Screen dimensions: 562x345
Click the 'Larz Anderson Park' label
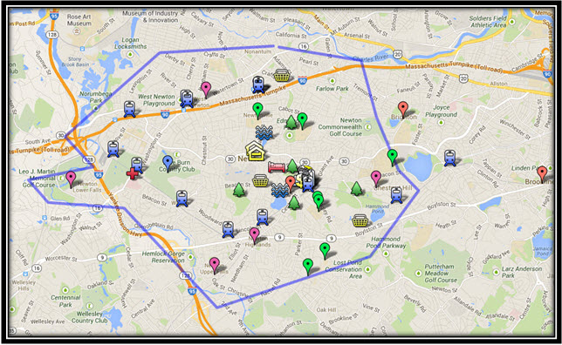522,272
